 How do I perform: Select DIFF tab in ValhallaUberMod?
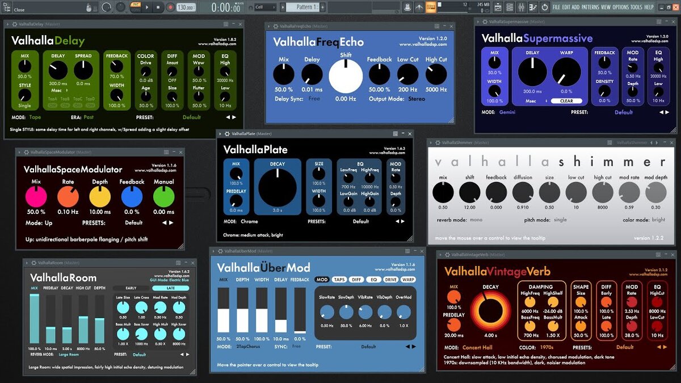tap(356, 280)
